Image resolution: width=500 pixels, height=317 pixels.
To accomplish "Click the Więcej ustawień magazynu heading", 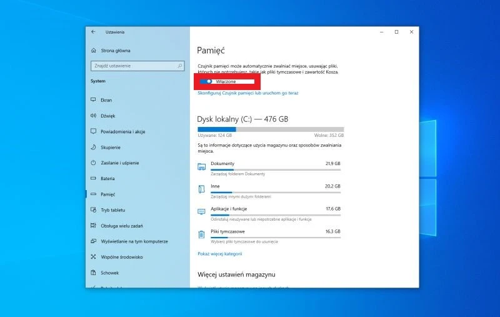I will click(x=236, y=274).
